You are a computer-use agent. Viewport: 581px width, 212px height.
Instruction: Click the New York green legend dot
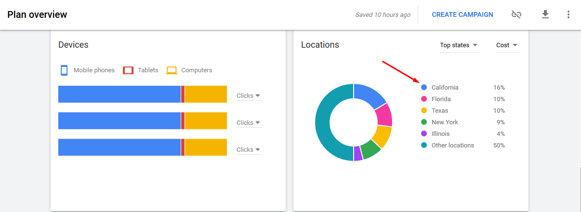tap(424, 122)
